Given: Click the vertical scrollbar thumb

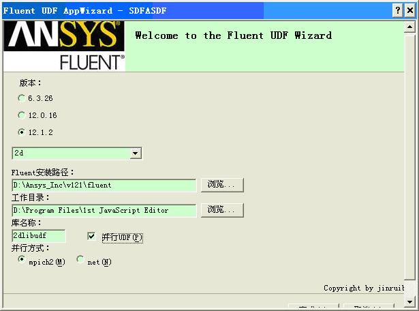Looking at the screenshot, I should tap(409, 156).
